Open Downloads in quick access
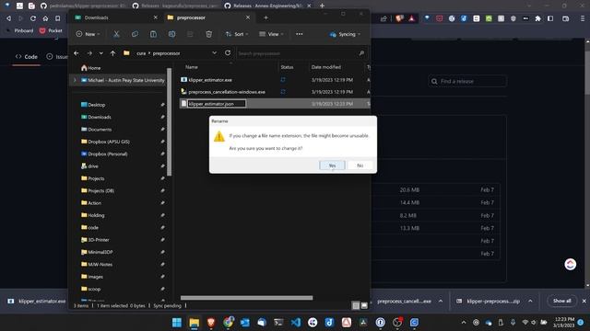This screenshot has width=590, height=331. click(96, 117)
